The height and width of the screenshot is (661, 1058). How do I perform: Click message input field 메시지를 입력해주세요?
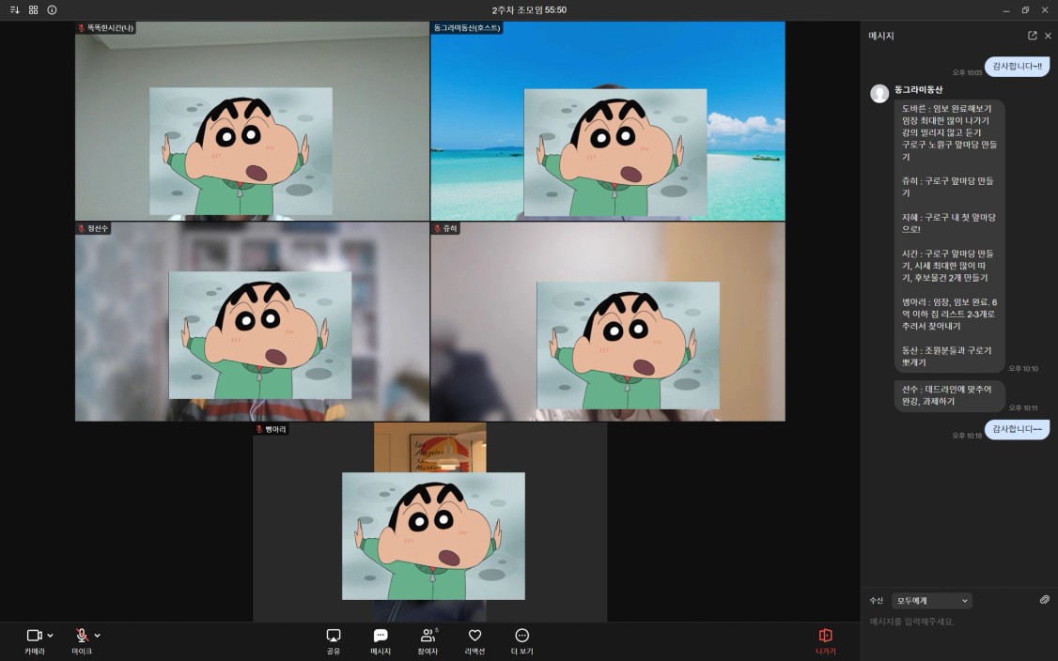point(958,622)
